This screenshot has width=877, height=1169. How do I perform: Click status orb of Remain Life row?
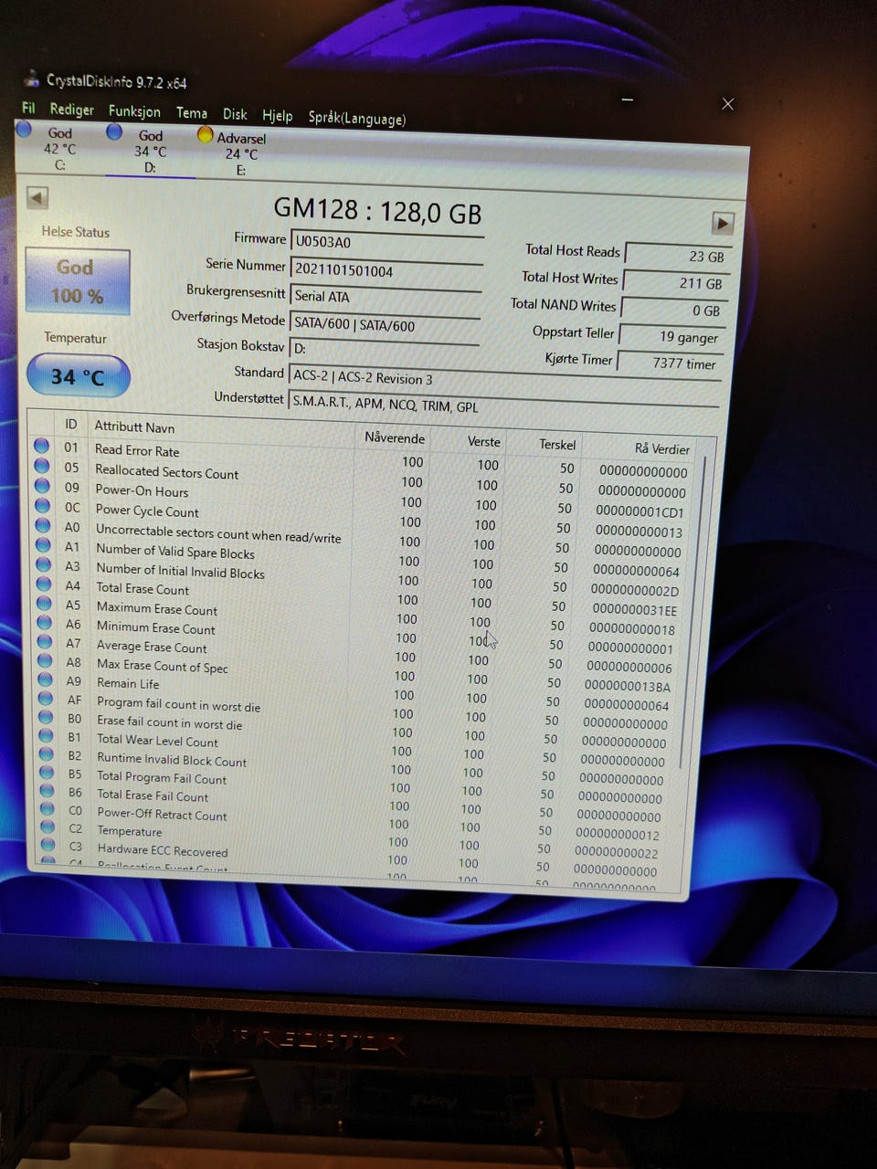coord(45,679)
